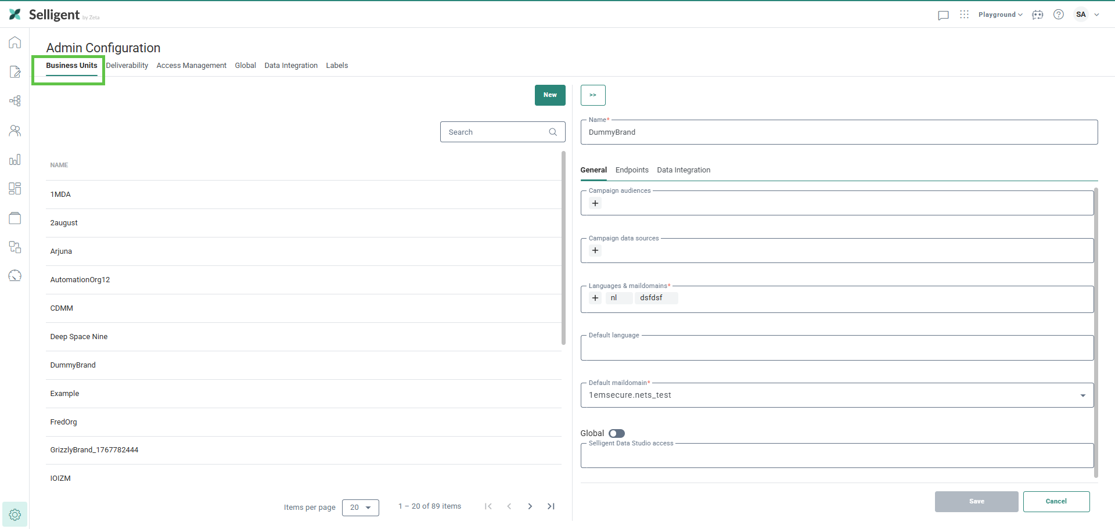Open the Playground environment dropdown
The width and height of the screenshot is (1115, 529).
click(x=1000, y=15)
